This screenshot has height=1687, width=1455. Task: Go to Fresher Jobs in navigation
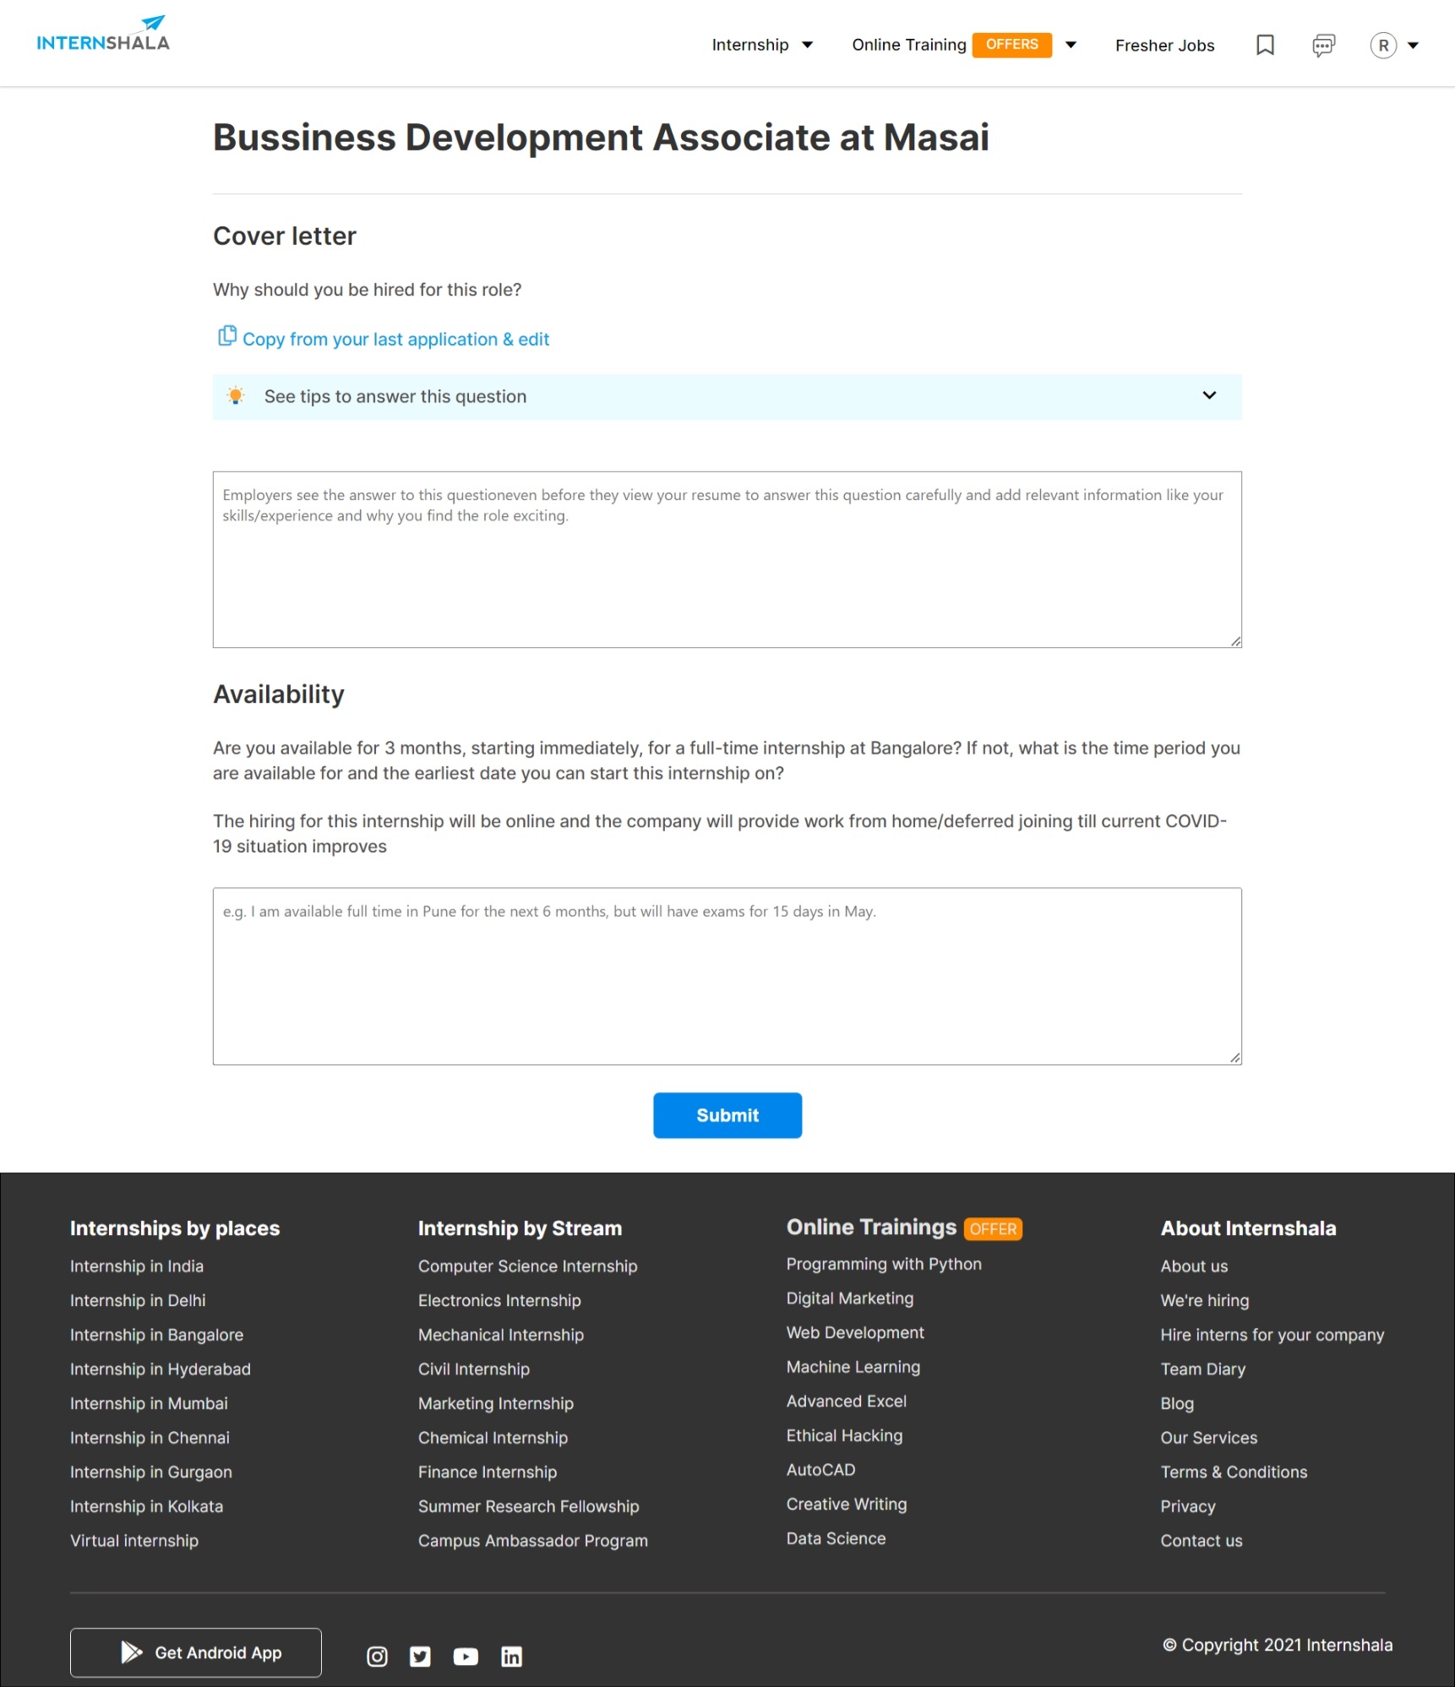pyautogui.click(x=1164, y=46)
